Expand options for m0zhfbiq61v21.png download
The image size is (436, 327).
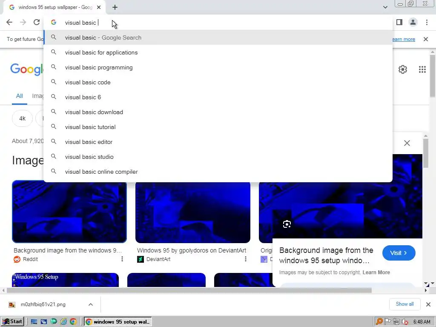[x=91, y=304]
